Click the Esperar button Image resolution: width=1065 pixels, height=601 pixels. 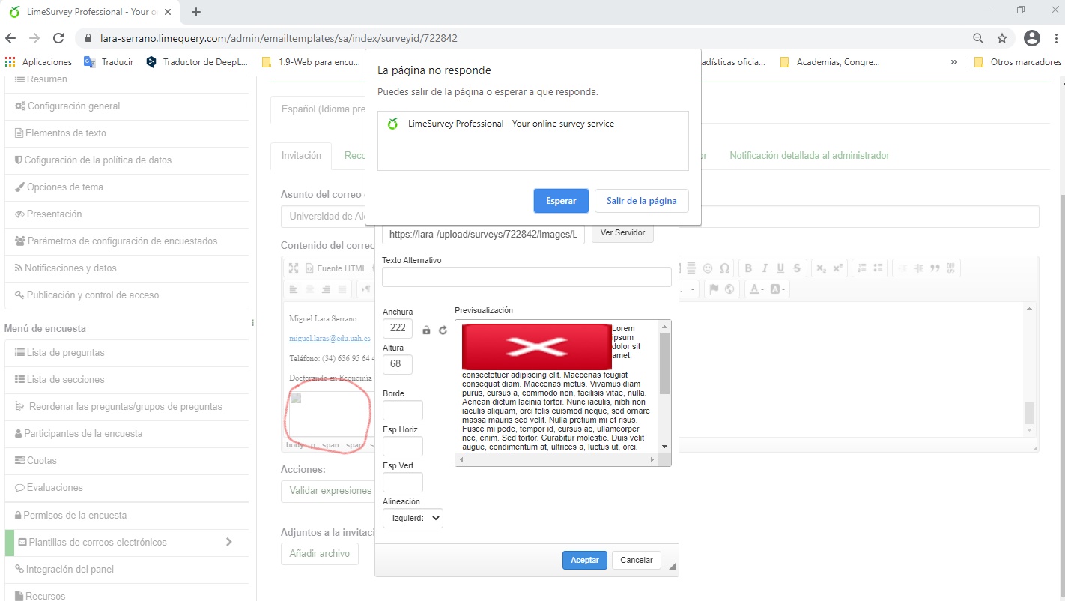[561, 201]
